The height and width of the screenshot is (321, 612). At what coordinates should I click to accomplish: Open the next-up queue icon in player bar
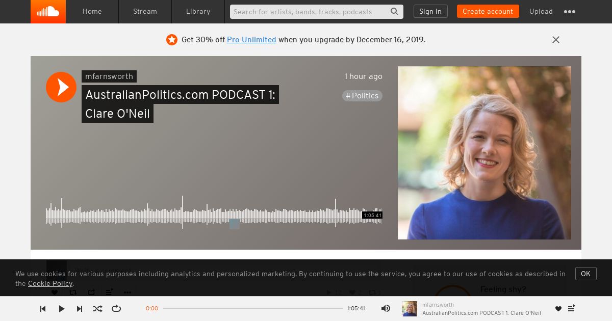[x=572, y=308]
